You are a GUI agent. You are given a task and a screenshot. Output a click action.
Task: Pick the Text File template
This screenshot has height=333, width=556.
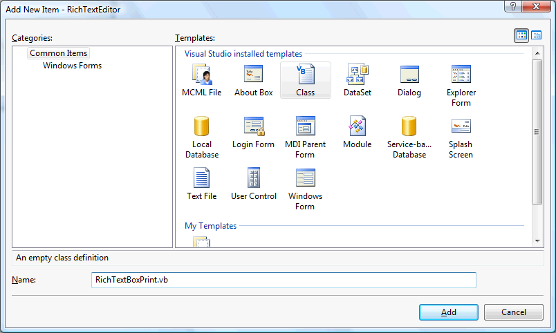(x=201, y=184)
